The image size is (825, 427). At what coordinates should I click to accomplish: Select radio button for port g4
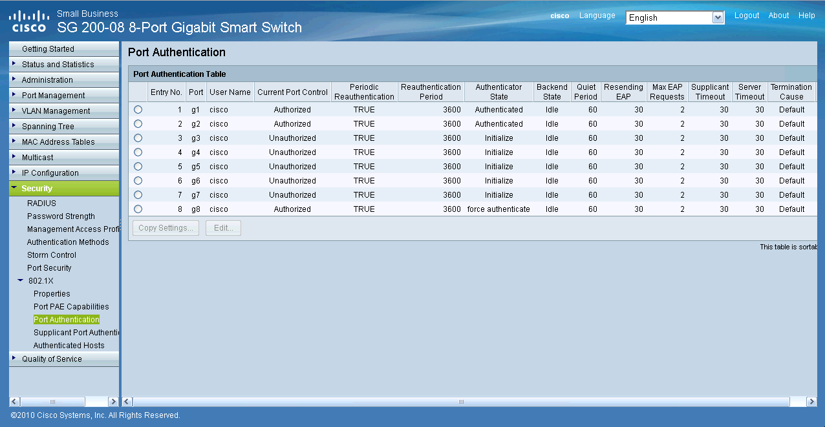[x=138, y=152]
